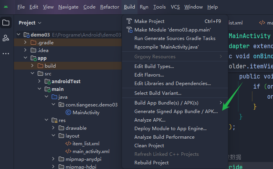The height and width of the screenshot is (169, 273).
Task: Collapse the main folder node
Action: (x=39, y=89)
